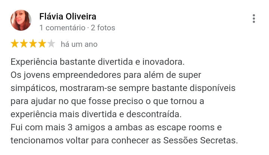Screen dimensions: 269x155
Task: Click the empty gray fifth star
Action: (51, 44)
